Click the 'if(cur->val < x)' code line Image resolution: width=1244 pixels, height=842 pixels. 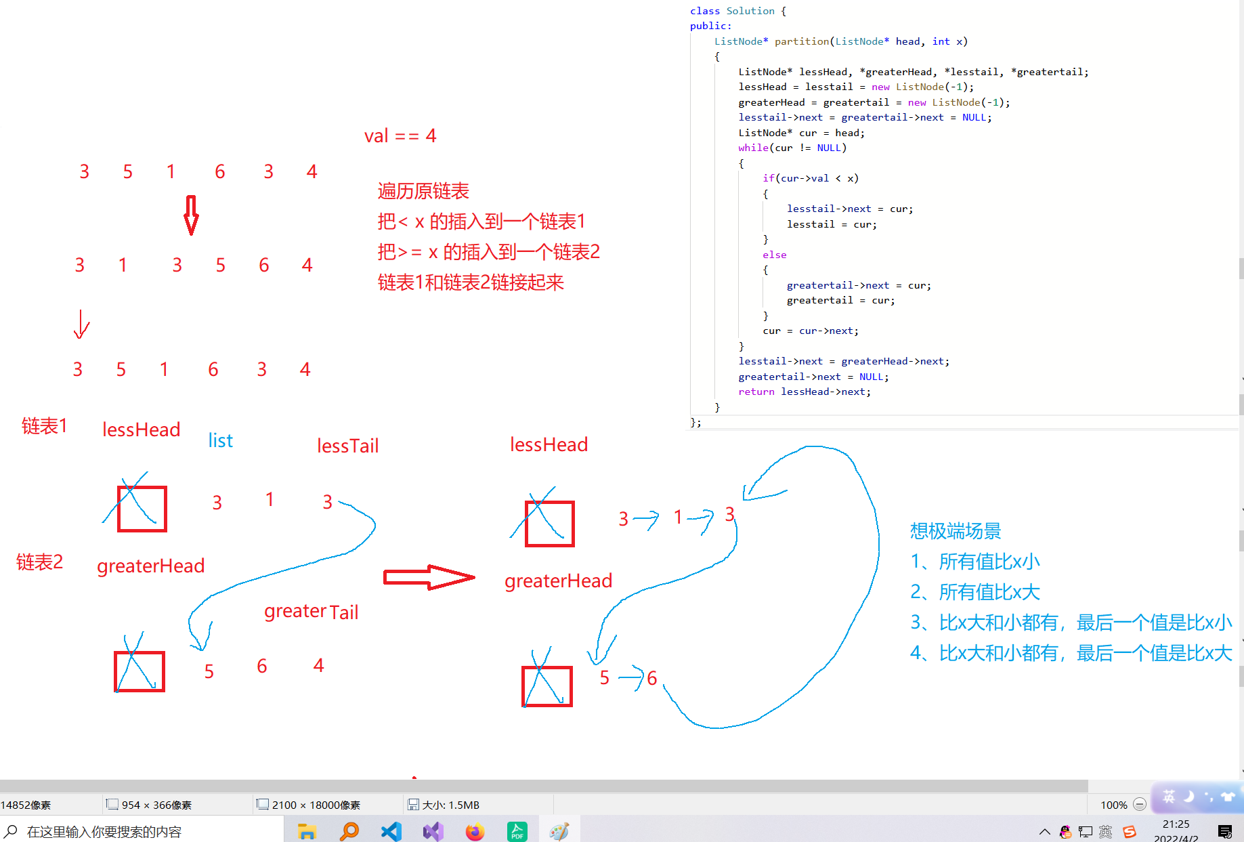pyautogui.click(x=811, y=178)
